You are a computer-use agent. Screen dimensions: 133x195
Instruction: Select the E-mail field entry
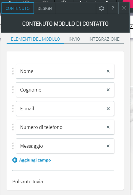[x=65, y=109]
